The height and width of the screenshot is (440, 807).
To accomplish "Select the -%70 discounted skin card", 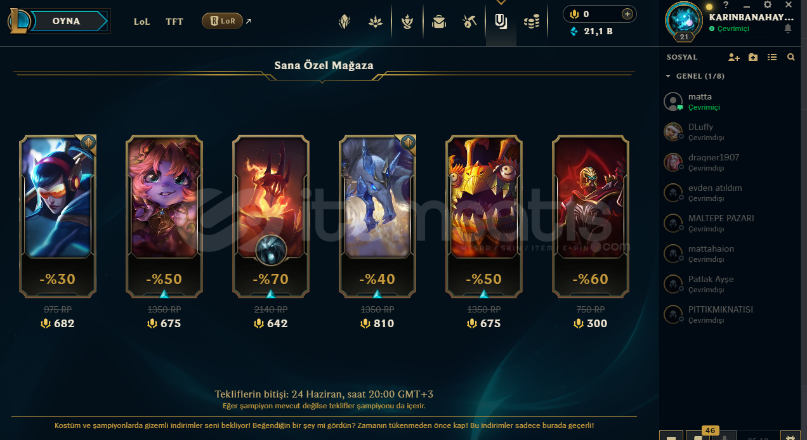I will click(270, 216).
